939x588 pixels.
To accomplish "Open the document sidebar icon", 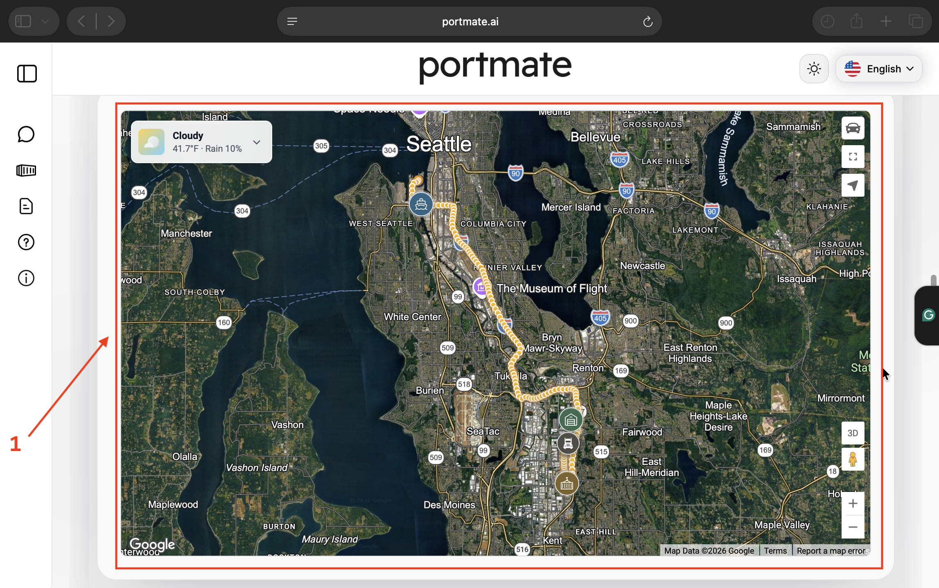I will point(26,206).
